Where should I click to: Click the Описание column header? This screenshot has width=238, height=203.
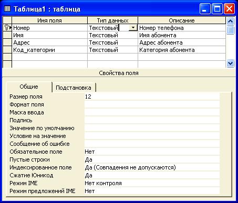[182, 20]
